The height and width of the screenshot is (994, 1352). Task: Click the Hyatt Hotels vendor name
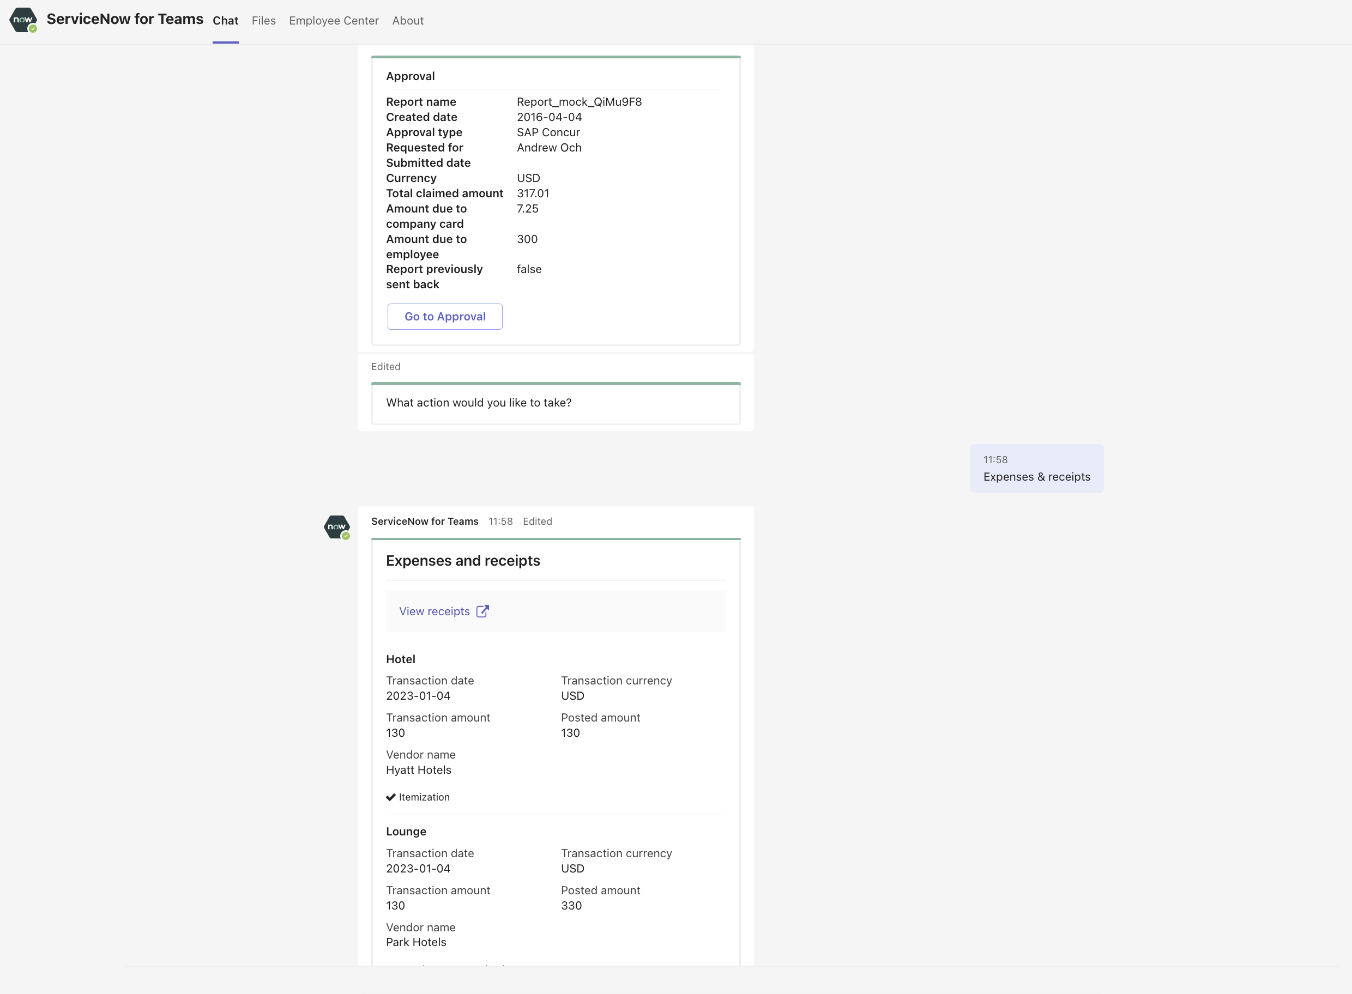click(418, 769)
